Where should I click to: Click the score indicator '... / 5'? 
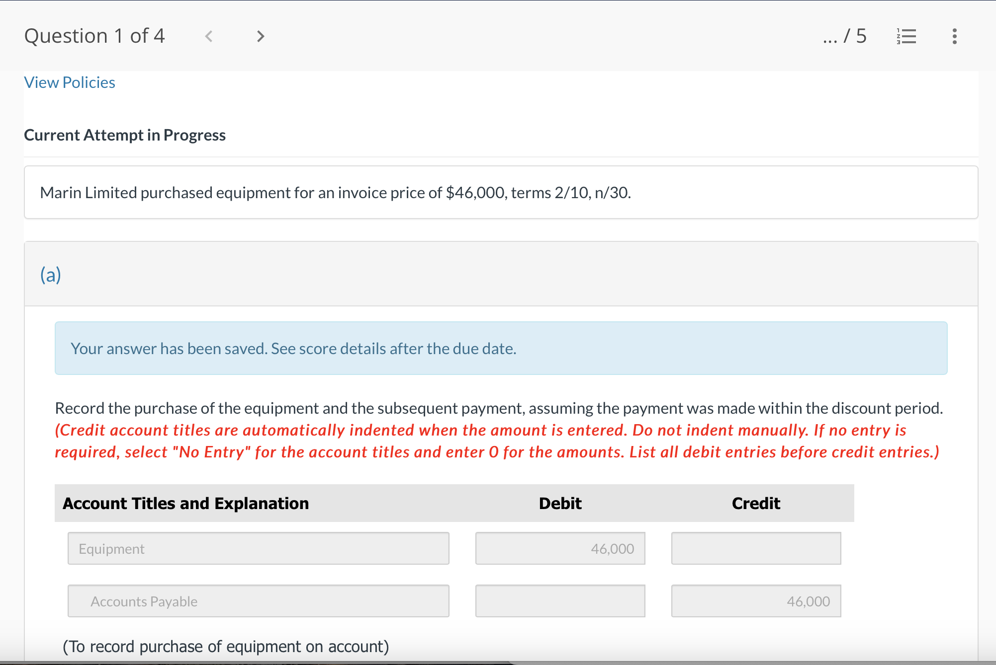click(x=844, y=36)
